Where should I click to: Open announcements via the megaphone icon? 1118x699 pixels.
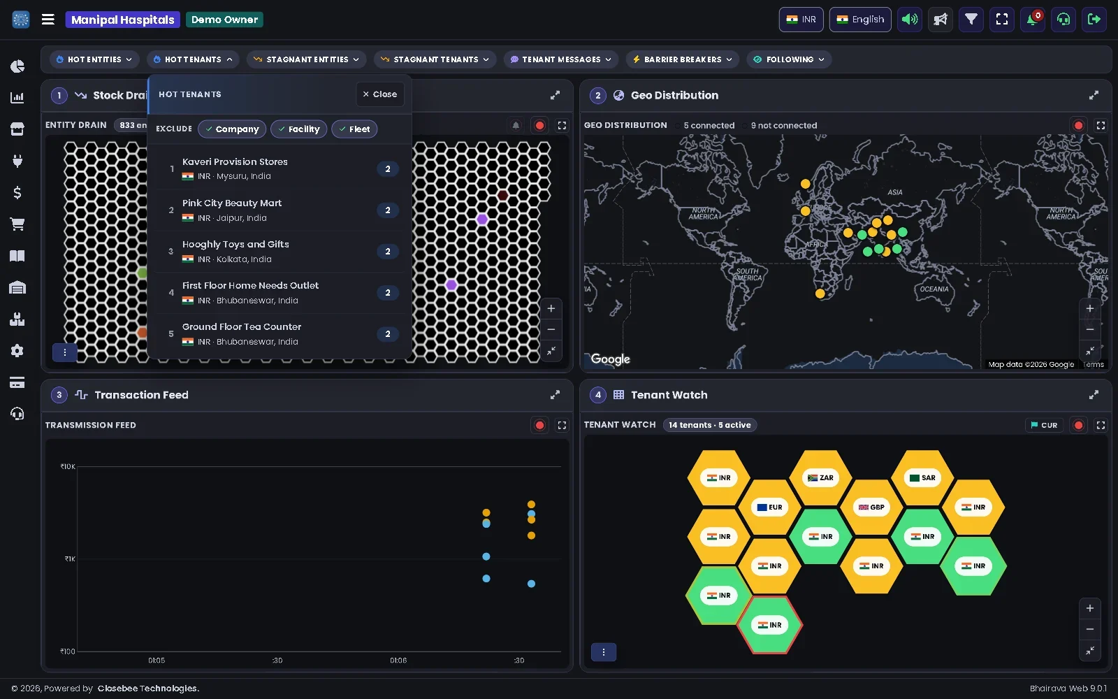point(941,20)
